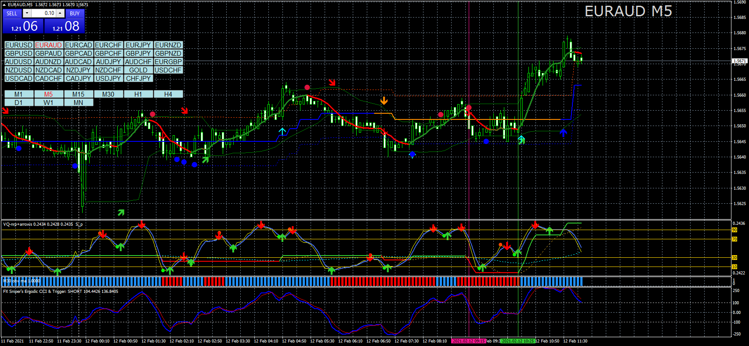Switch to the GOLD symbol

[x=138, y=70]
